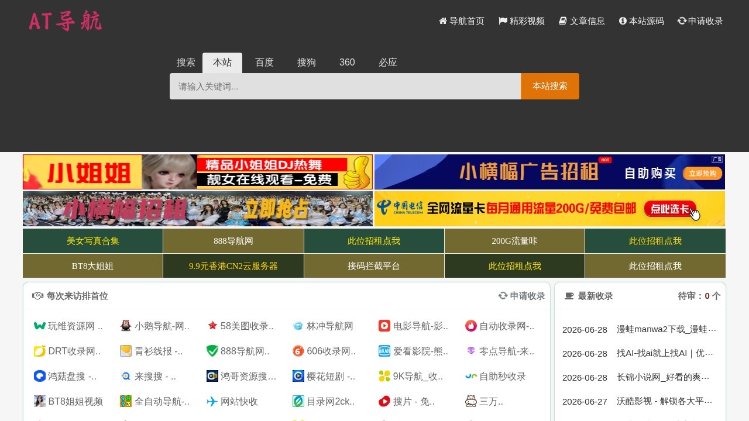Click the 搜片 red play icon
The image size is (749, 421).
pyautogui.click(x=384, y=402)
